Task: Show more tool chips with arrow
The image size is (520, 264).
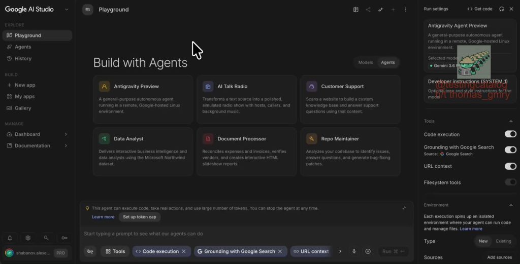Action: tap(340, 251)
